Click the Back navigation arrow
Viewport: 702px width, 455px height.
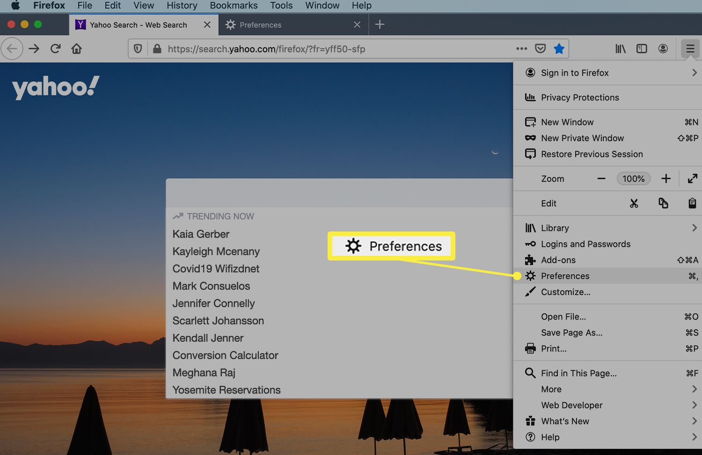[12, 49]
